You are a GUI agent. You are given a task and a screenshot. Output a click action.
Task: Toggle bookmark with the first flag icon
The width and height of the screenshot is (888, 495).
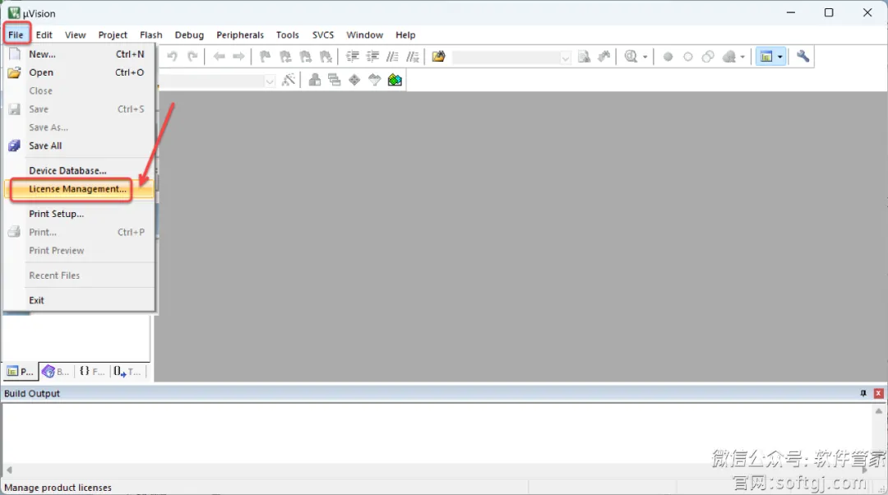pos(265,56)
